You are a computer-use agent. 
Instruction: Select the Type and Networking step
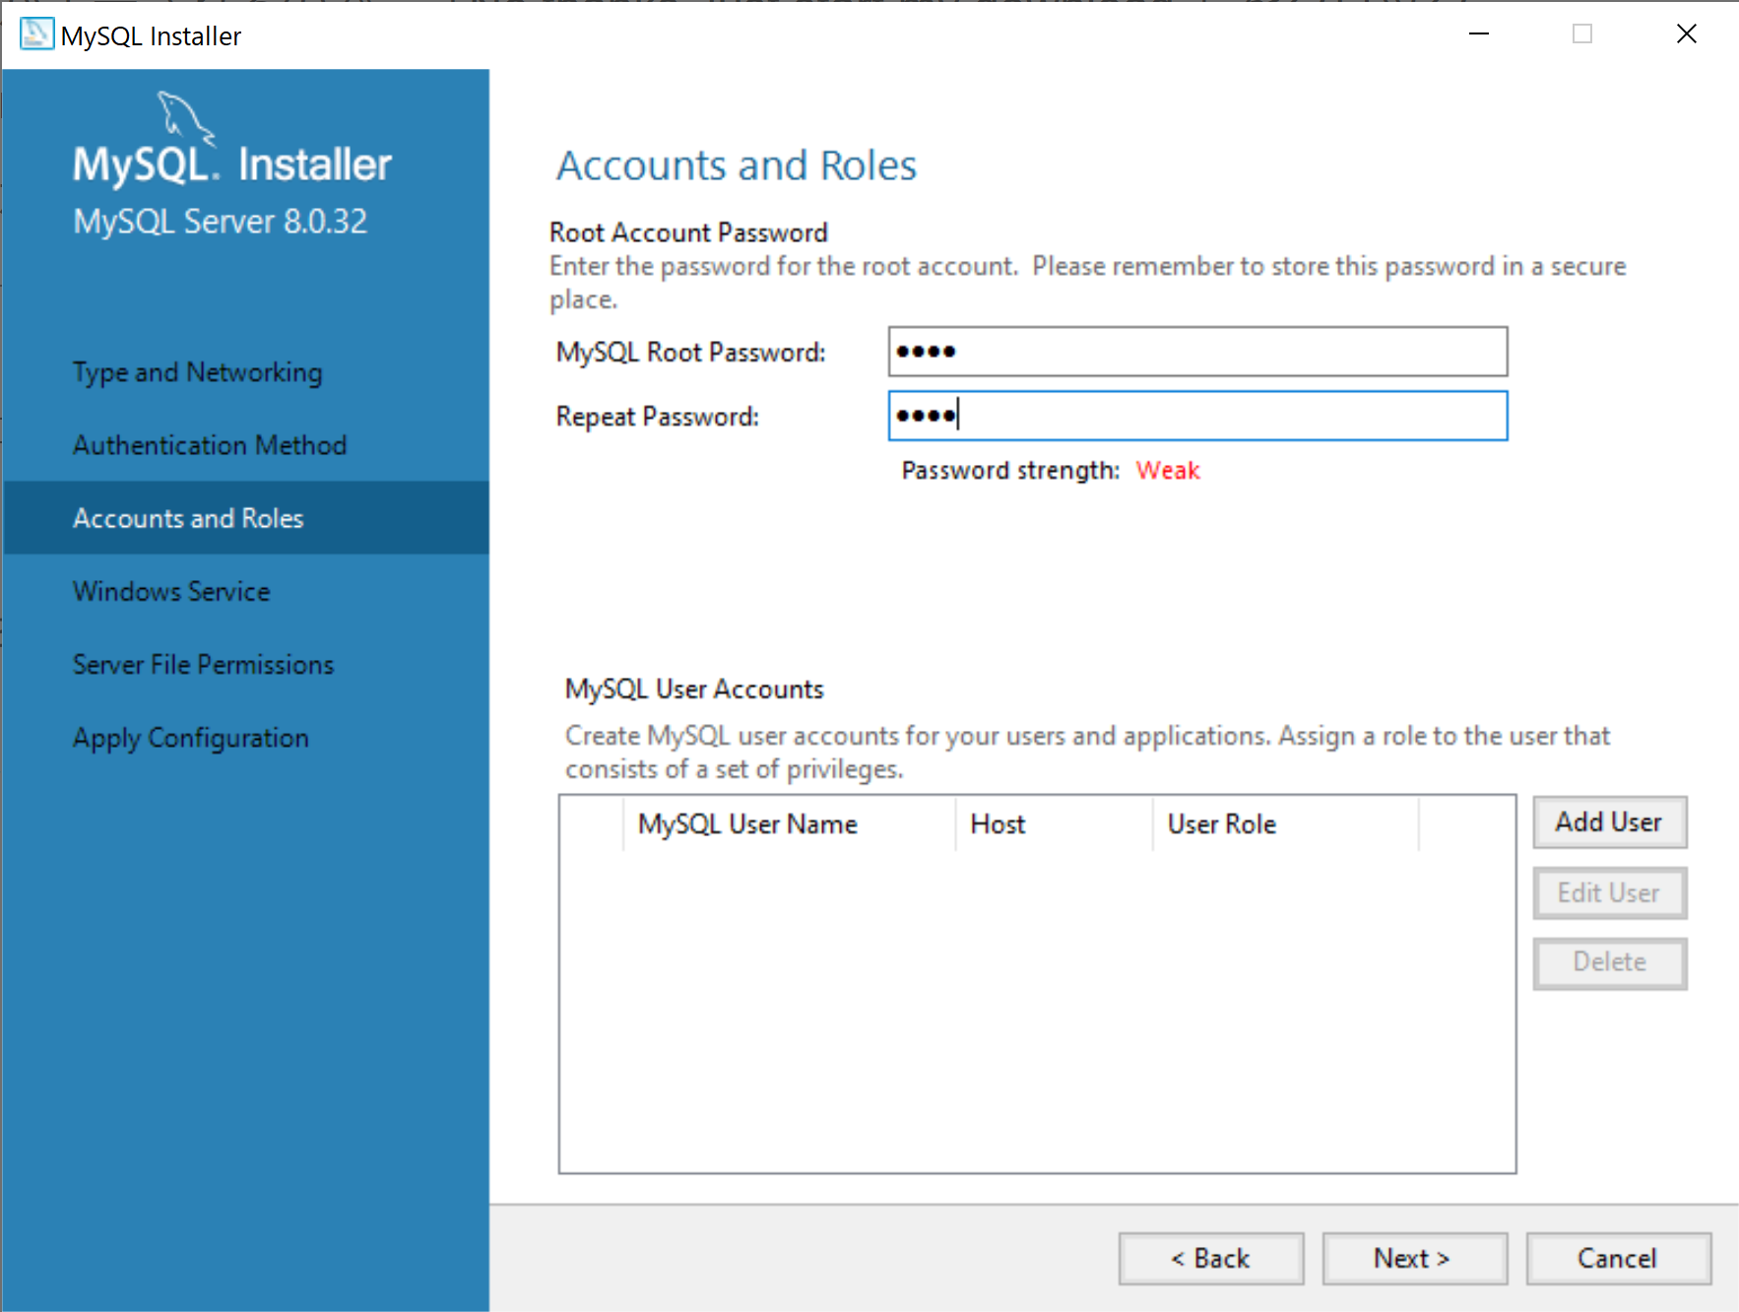coord(197,371)
